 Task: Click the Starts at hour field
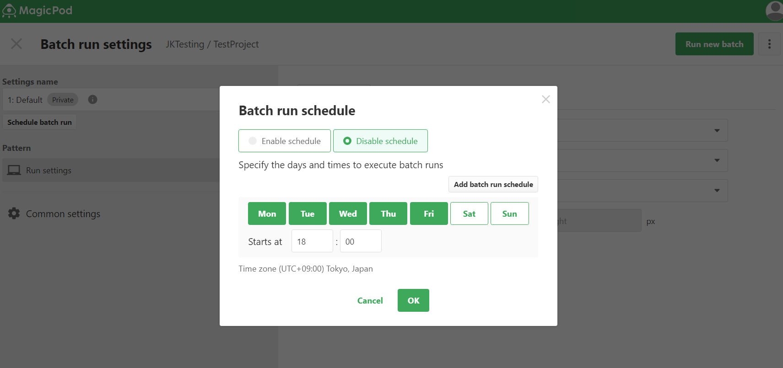pyautogui.click(x=312, y=241)
